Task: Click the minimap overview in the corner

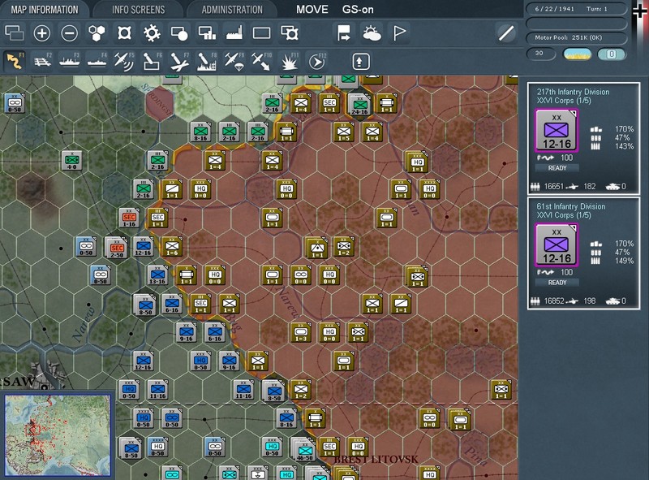Action: 58,435
